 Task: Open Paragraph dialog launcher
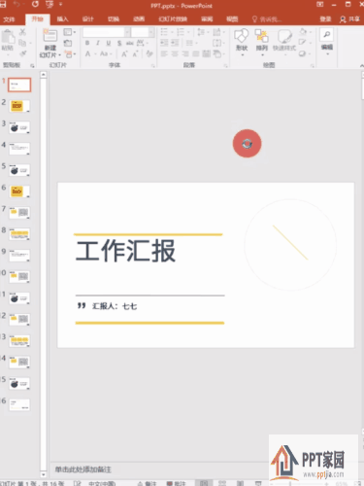click(x=226, y=66)
